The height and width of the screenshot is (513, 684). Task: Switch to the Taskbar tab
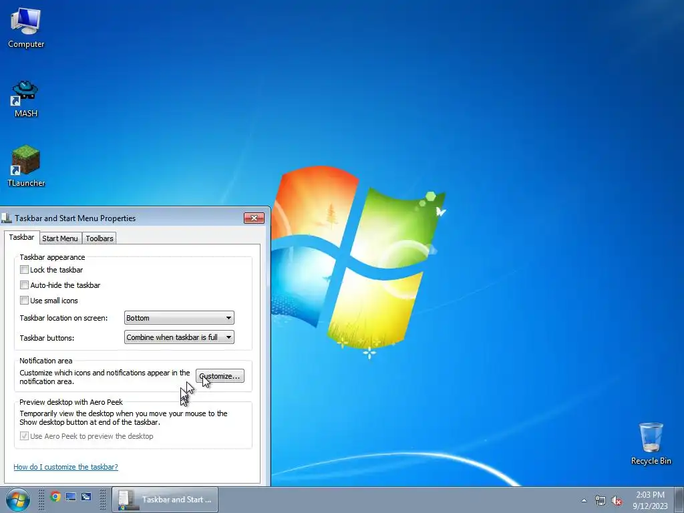coord(21,237)
